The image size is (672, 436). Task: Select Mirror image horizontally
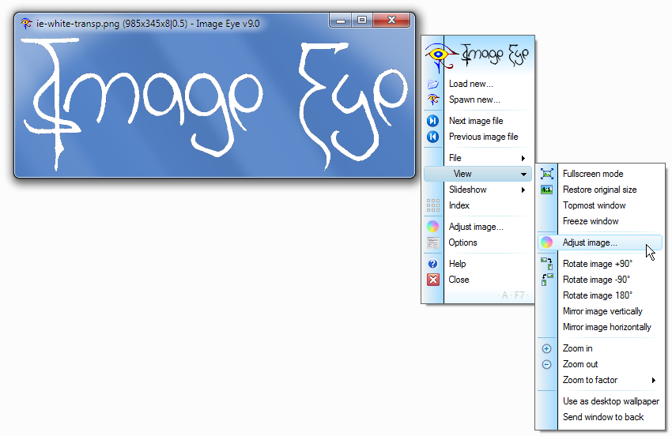607,327
